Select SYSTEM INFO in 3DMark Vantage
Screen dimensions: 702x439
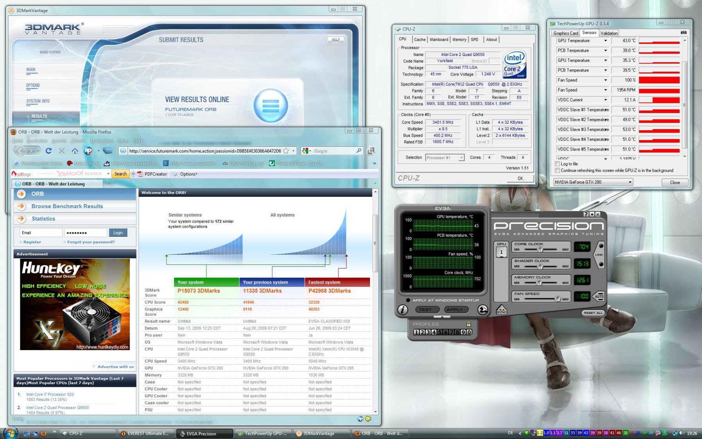tap(38, 101)
